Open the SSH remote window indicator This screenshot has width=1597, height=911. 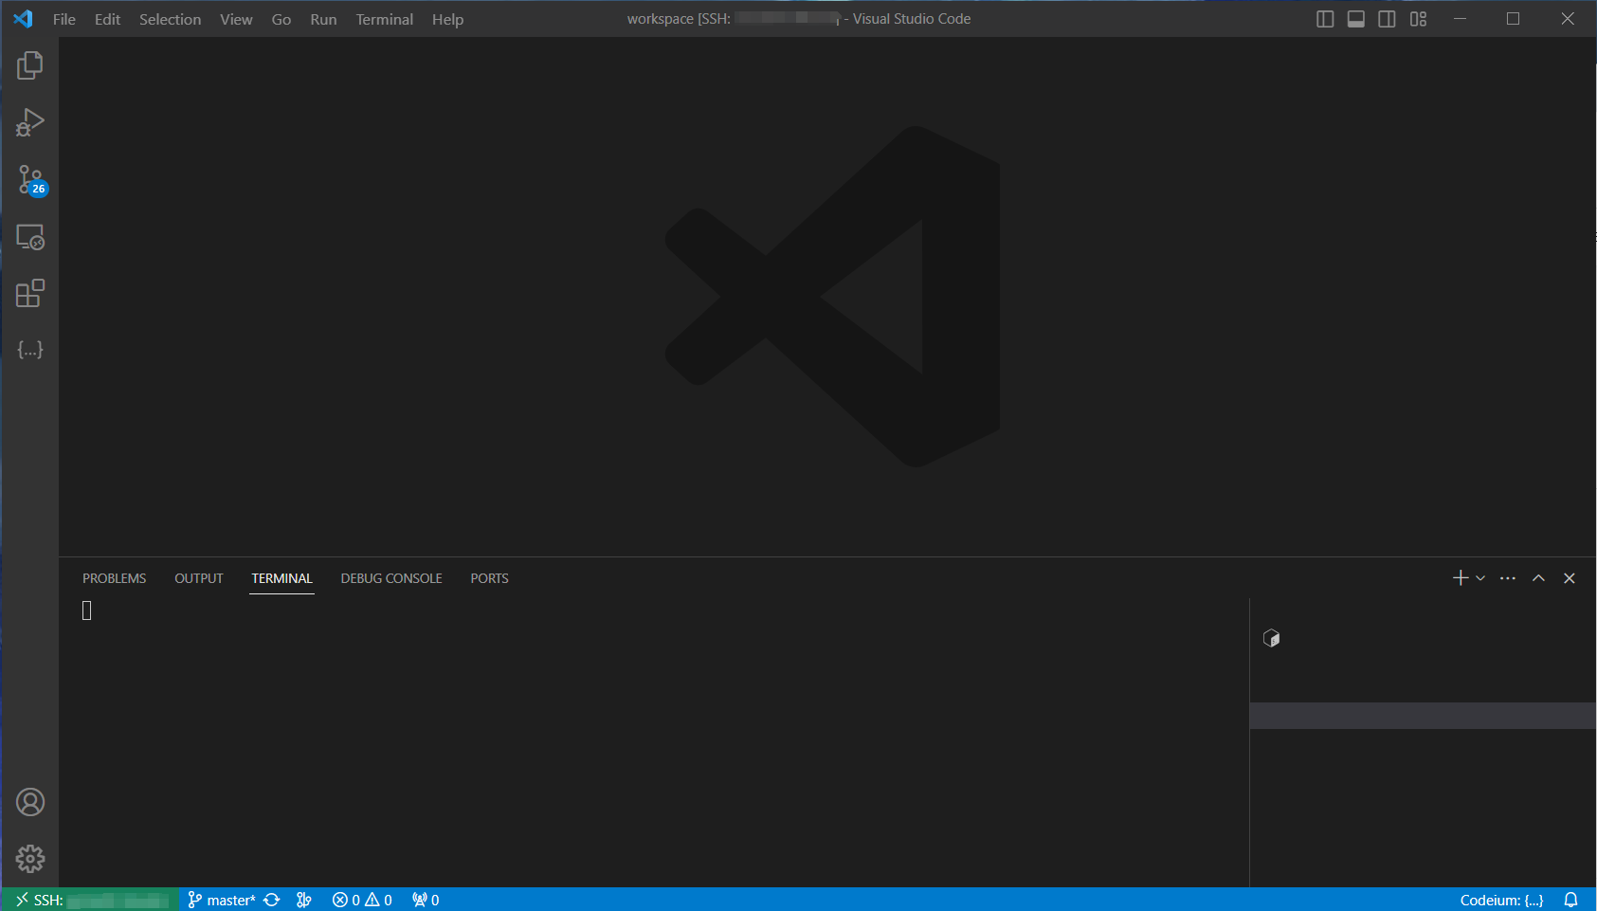[x=91, y=900]
